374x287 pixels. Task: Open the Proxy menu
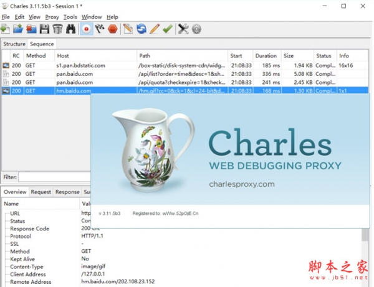pos(52,17)
